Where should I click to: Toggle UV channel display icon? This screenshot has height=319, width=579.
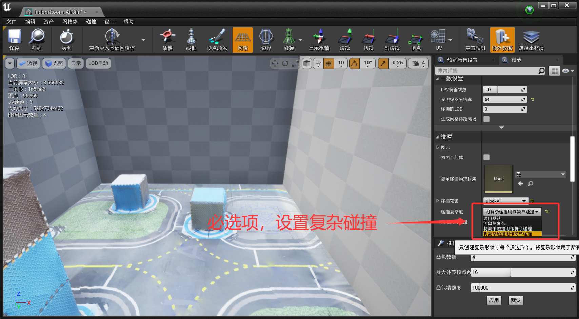(439, 40)
